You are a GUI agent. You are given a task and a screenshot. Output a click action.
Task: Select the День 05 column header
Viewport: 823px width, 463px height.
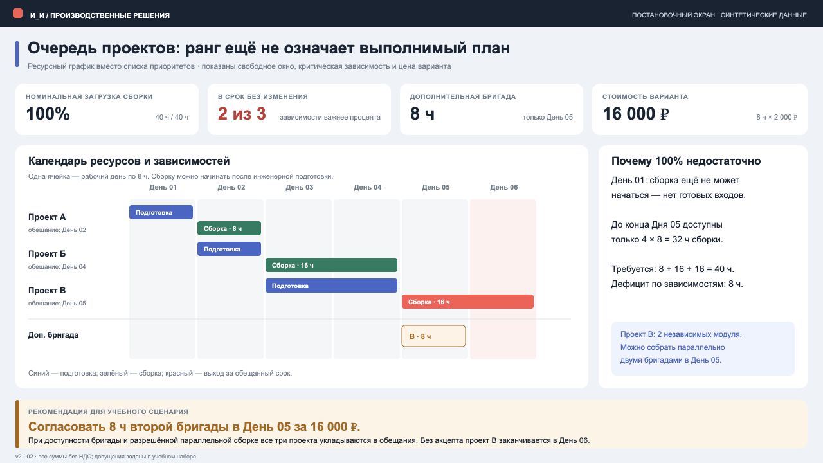point(435,187)
